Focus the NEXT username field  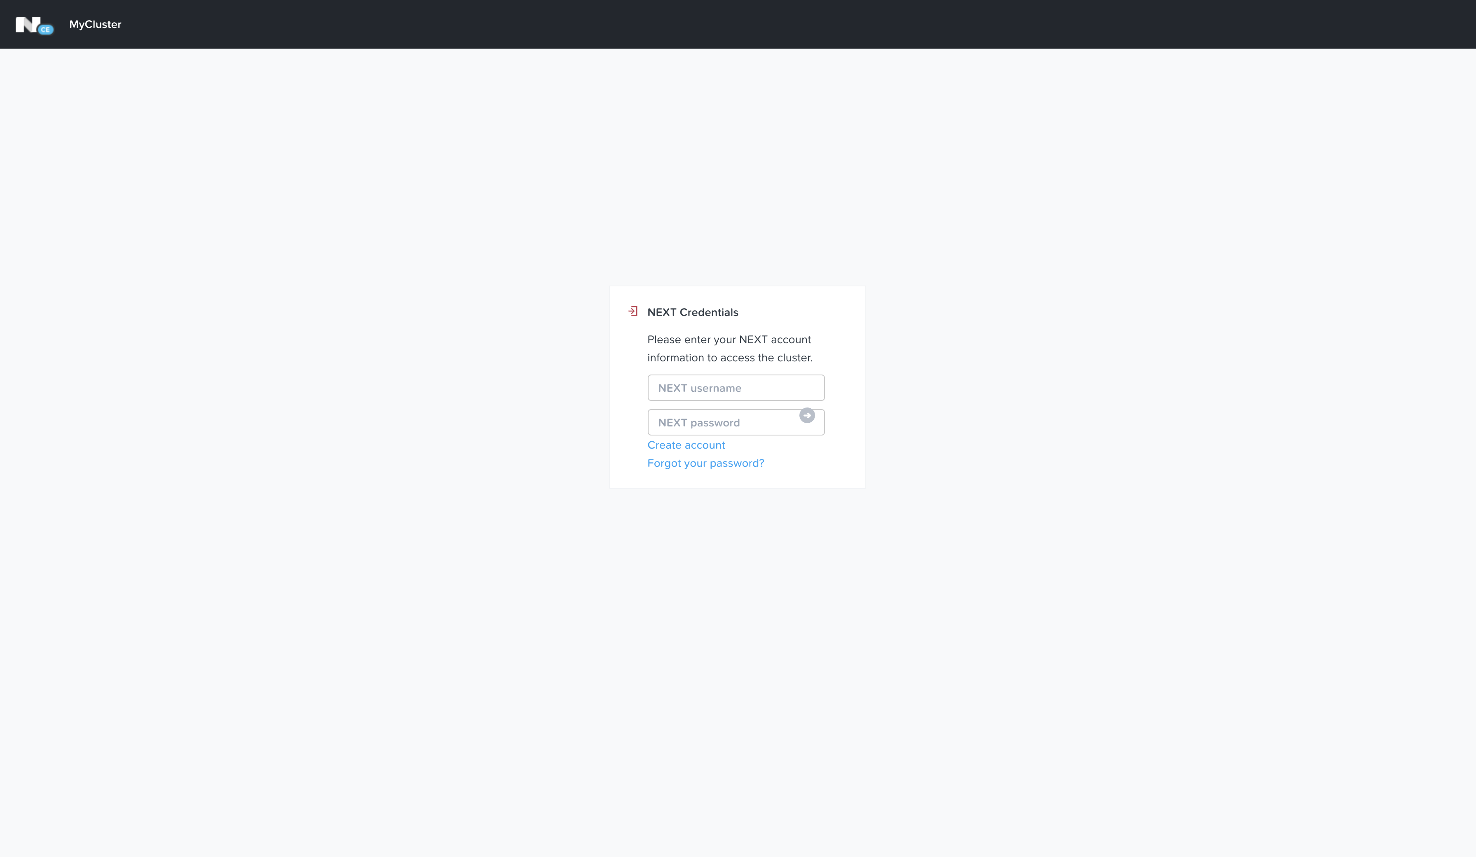736,388
